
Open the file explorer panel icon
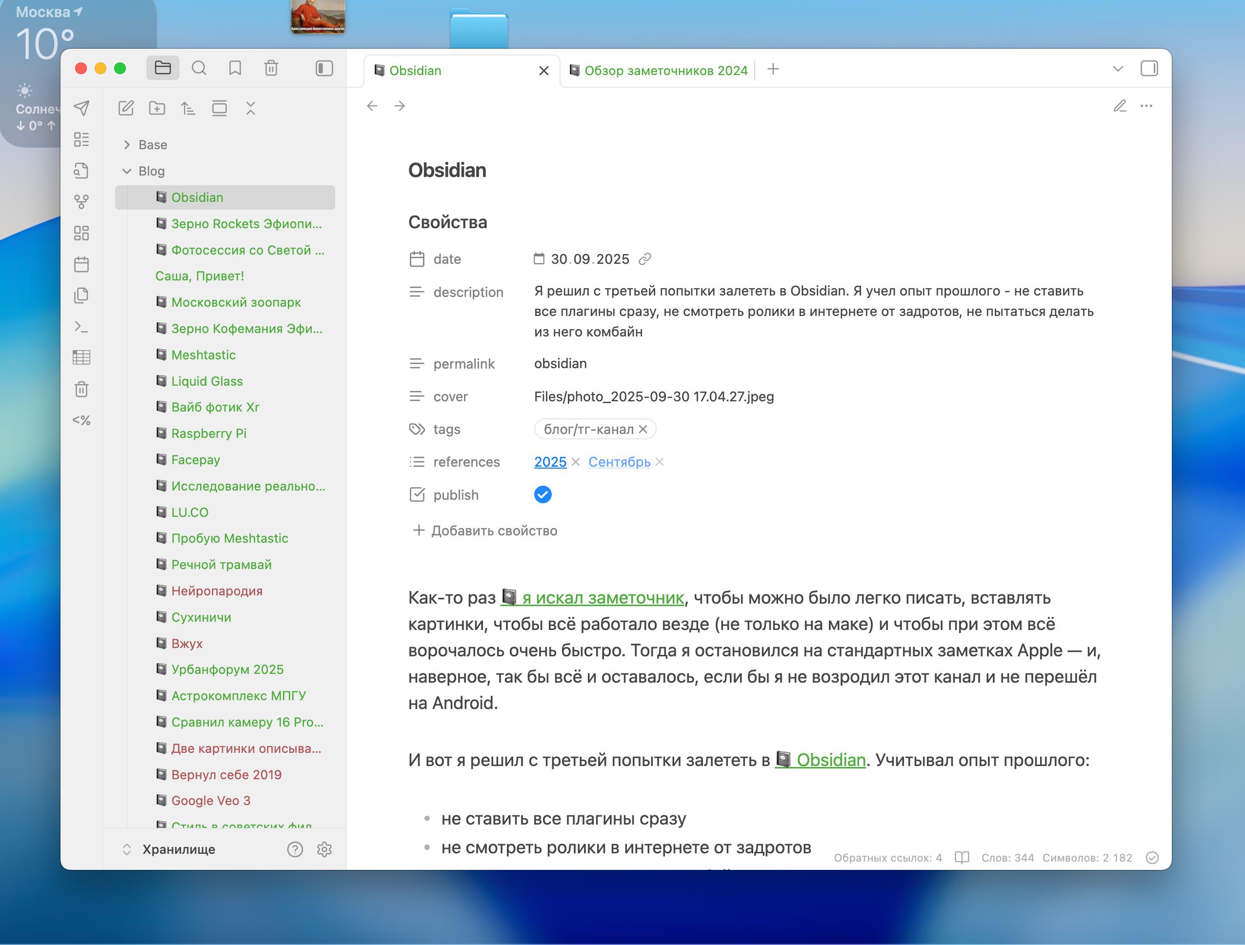pos(162,68)
